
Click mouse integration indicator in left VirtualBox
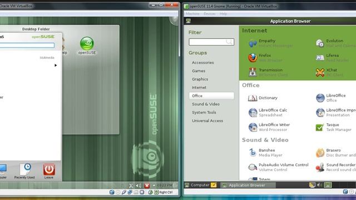(x=150, y=192)
